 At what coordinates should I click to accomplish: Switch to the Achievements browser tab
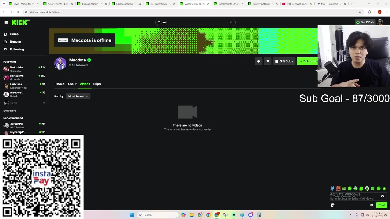58,4
